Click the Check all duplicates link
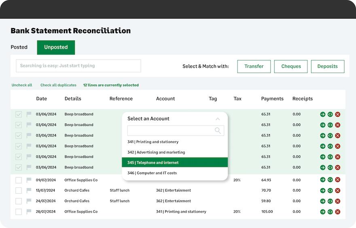Image resolution: width=356 pixels, height=228 pixels. [x=58, y=85]
